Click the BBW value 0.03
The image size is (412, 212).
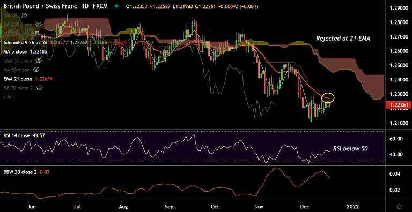45,172
